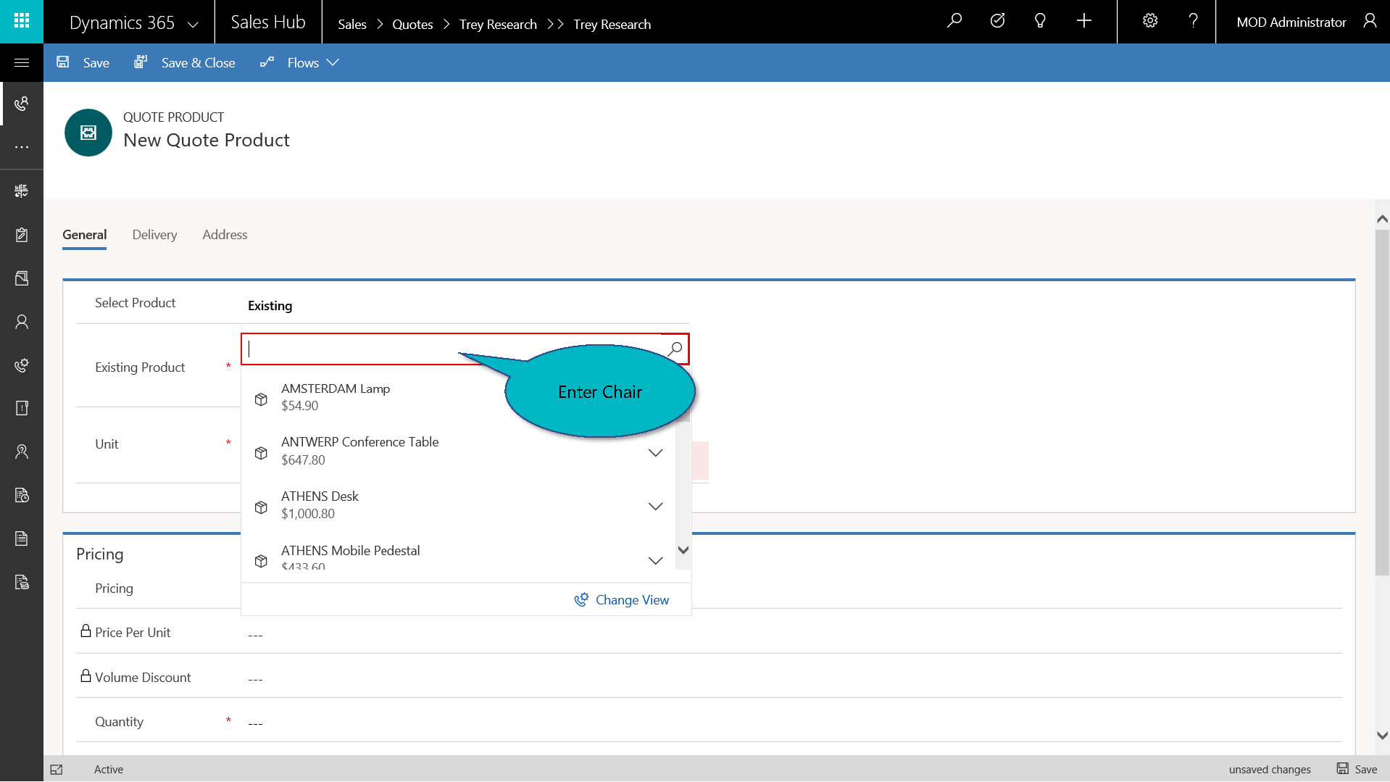1390x782 pixels.
Task: Click the plus icon to quick create
Action: 1083,21
